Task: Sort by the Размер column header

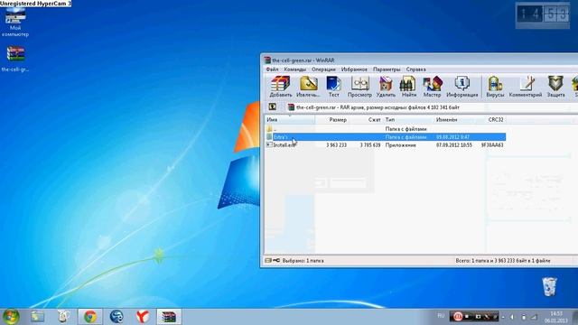Action: coord(331,120)
